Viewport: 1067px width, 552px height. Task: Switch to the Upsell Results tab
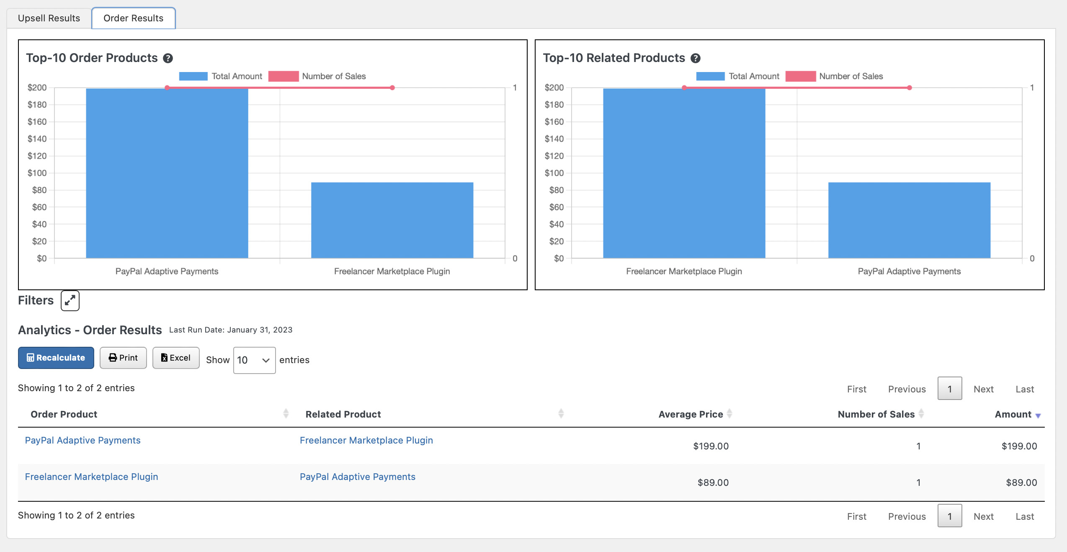[49, 18]
